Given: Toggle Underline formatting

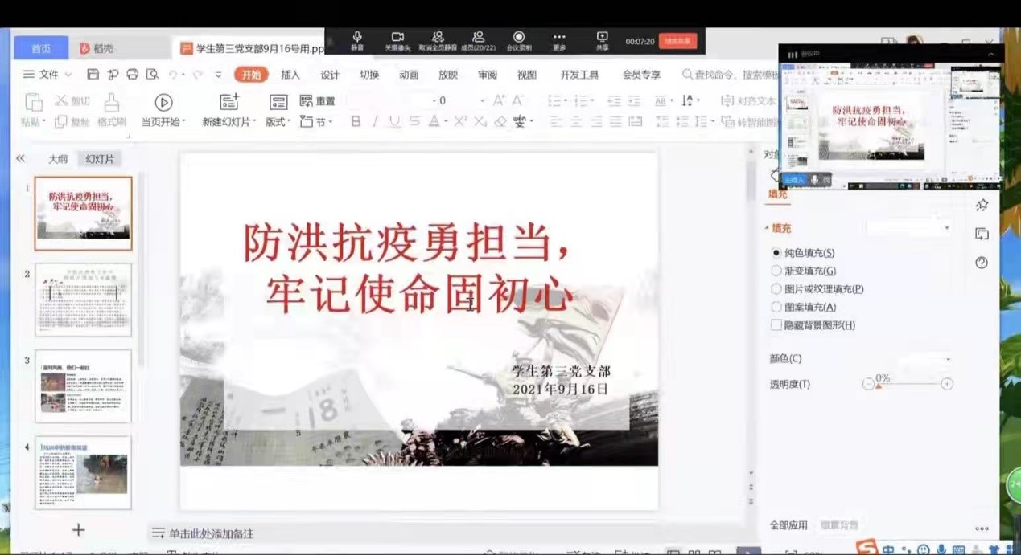Looking at the screenshot, I should coord(394,121).
